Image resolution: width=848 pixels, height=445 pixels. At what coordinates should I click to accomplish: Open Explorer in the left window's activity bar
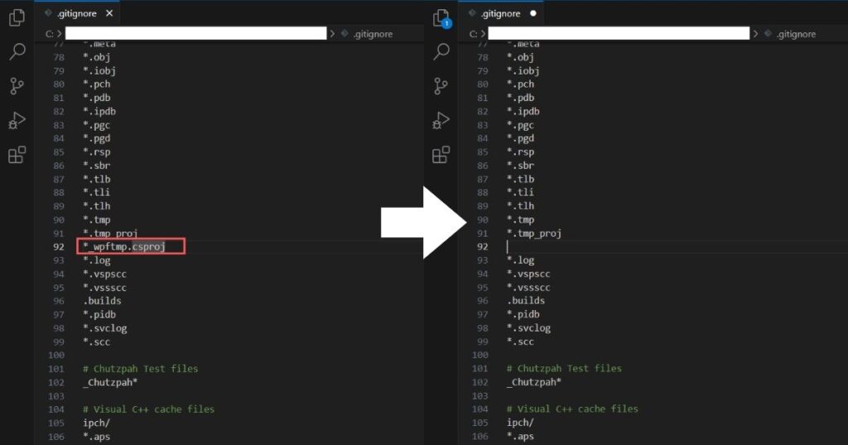(x=17, y=17)
